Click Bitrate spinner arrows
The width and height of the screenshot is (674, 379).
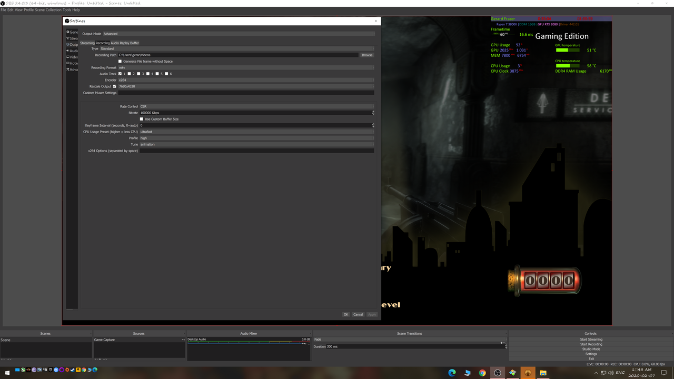tap(373, 113)
